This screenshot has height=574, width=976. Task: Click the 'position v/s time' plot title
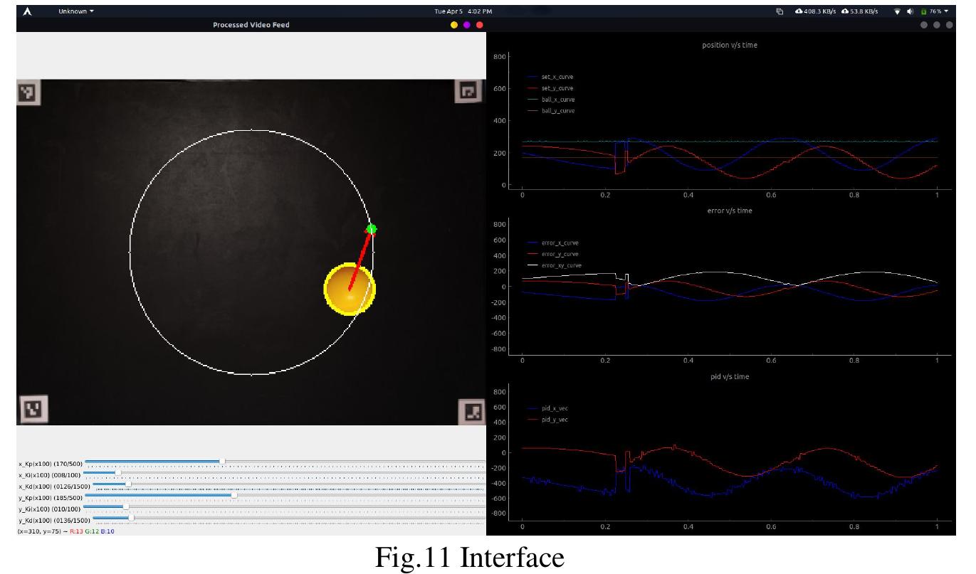pyautogui.click(x=730, y=45)
